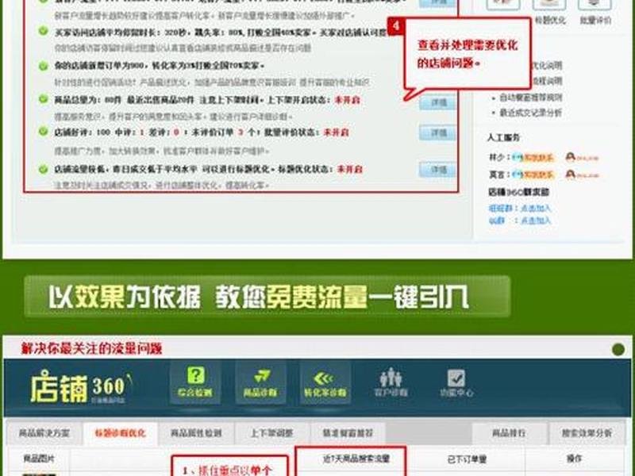
Task: Click the 店铺360群 heading
Action: tap(518, 192)
